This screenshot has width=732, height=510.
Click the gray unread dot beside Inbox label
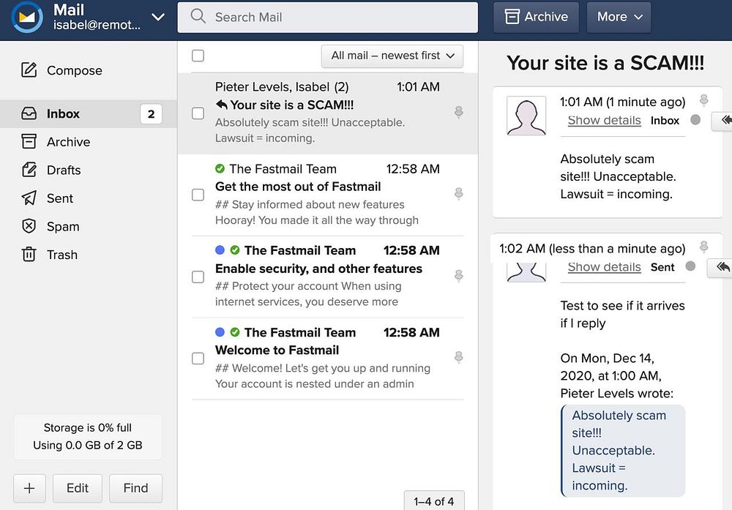695,120
